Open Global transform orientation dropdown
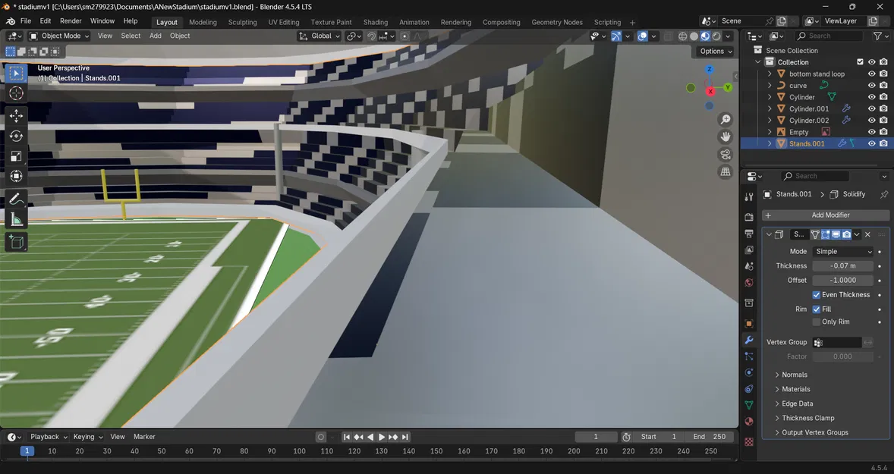Screen dimensions: 894x474 point(320,36)
